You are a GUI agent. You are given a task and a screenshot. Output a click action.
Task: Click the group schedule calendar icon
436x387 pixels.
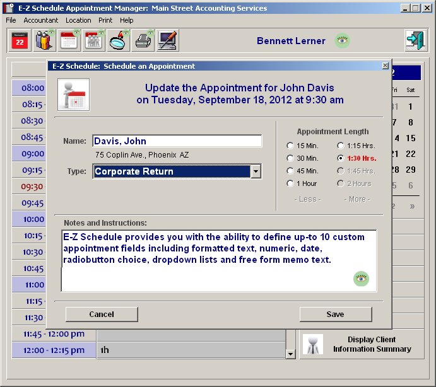pos(94,41)
